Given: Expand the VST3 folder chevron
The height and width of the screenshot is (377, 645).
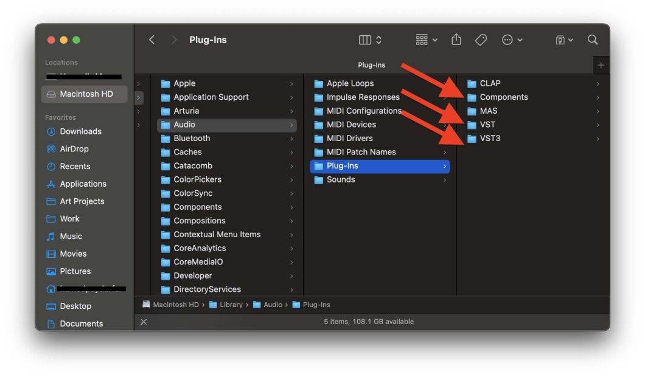Looking at the screenshot, I should 596,138.
